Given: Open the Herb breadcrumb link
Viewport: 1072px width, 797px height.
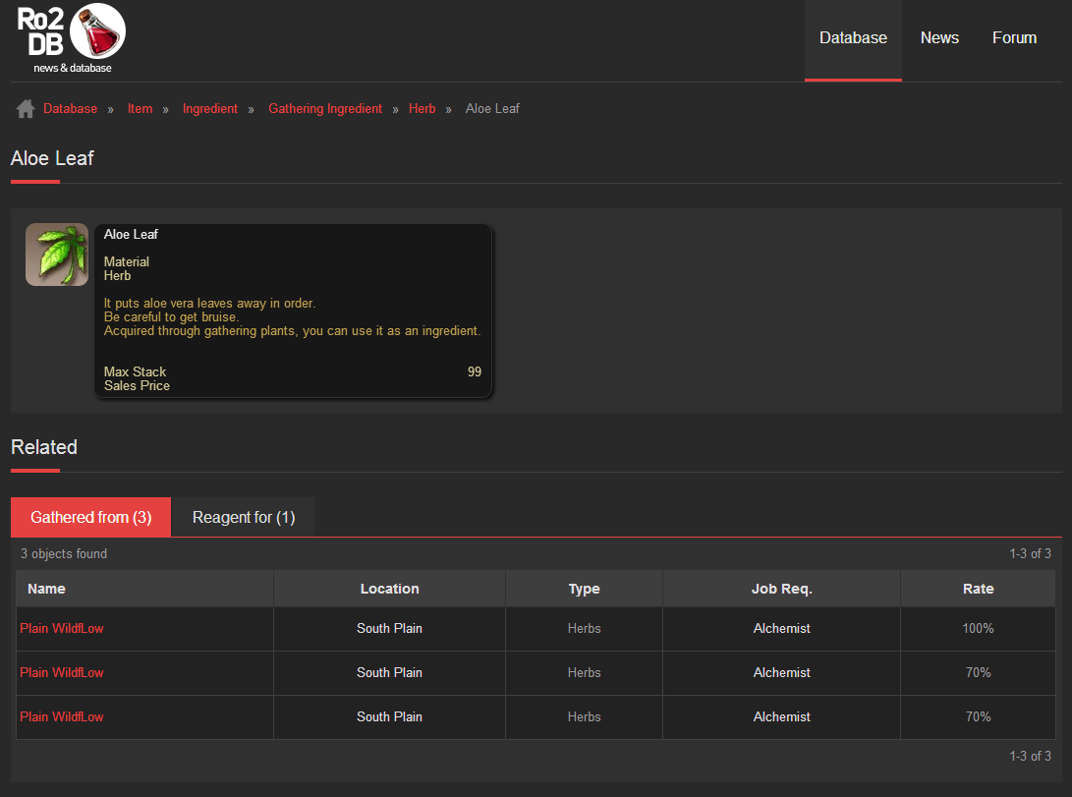Looking at the screenshot, I should pyautogui.click(x=422, y=109).
